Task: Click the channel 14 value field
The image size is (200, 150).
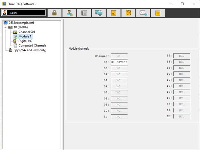Action: pos(182,68)
